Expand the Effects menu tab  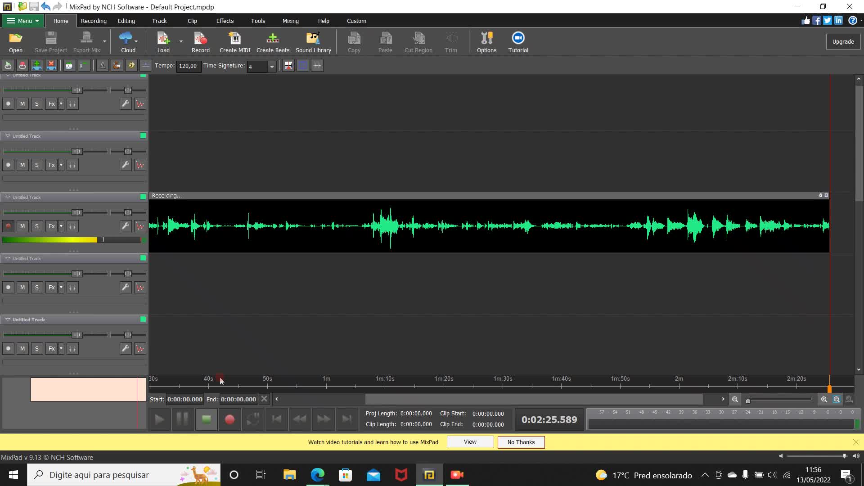(x=225, y=21)
